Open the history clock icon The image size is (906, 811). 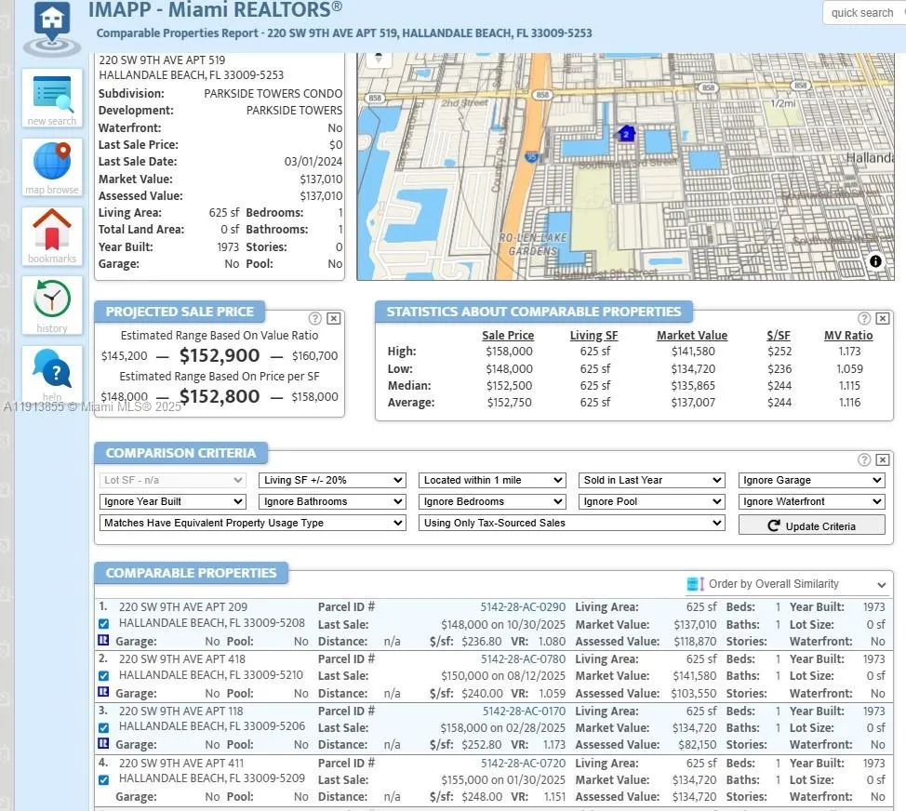tap(52, 304)
